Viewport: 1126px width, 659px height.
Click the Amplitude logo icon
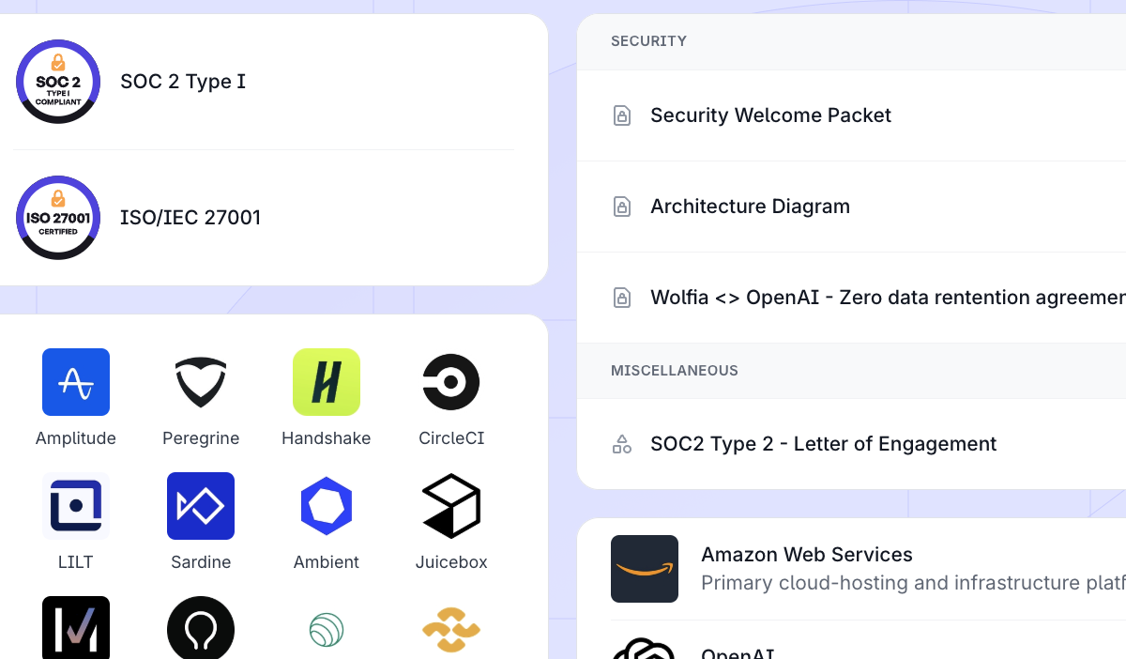(x=76, y=382)
